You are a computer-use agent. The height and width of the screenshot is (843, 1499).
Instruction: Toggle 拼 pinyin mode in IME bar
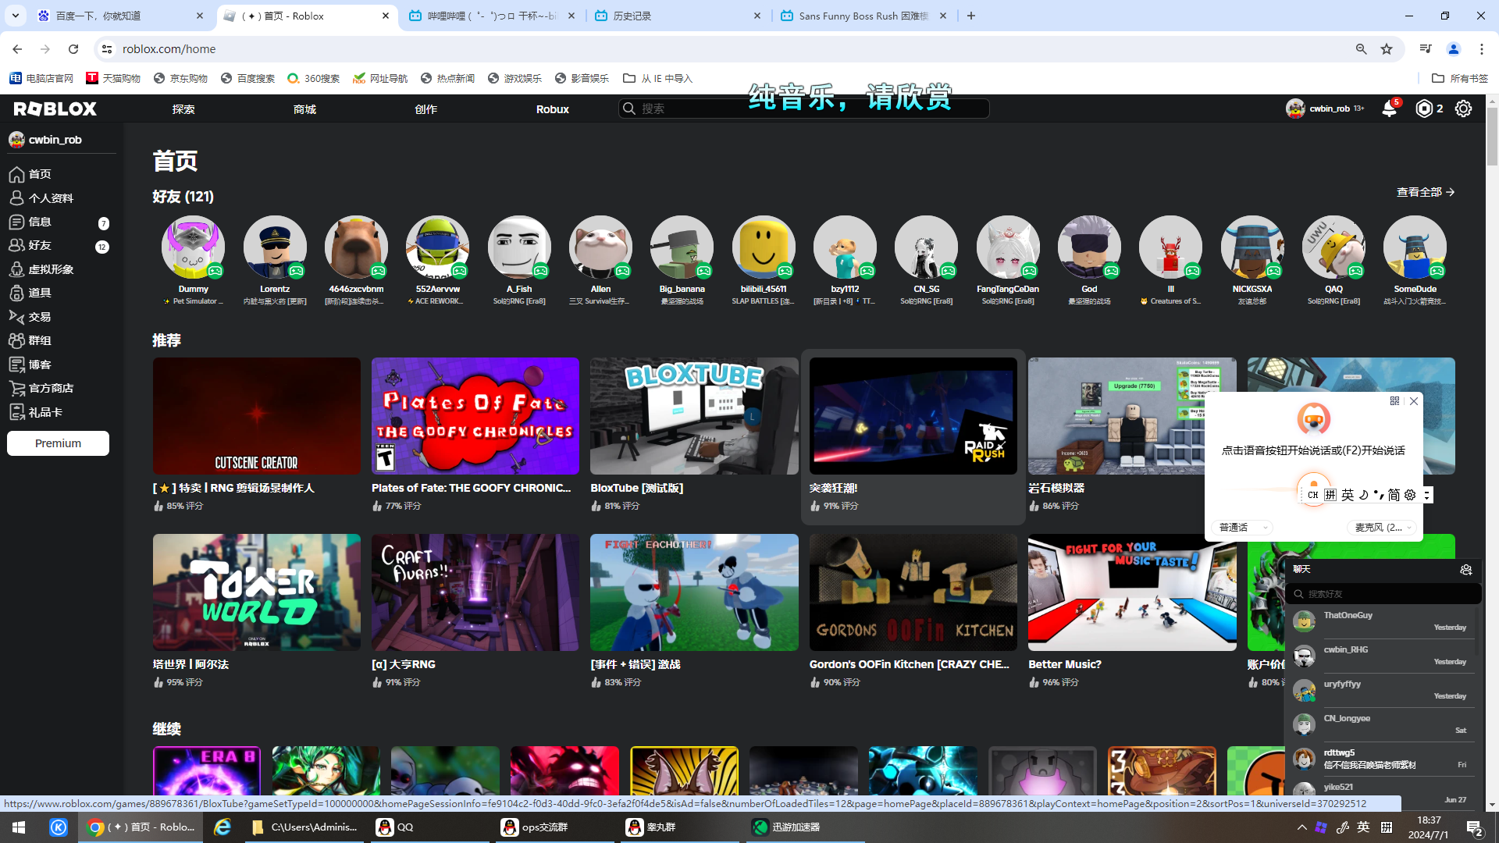click(1330, 495)
